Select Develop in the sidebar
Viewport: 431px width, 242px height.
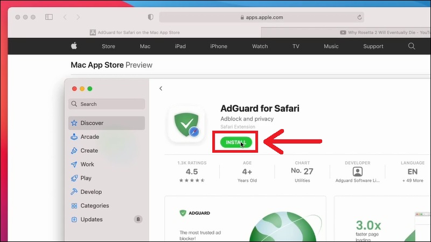pyautogui.click(x=107, y=192)
